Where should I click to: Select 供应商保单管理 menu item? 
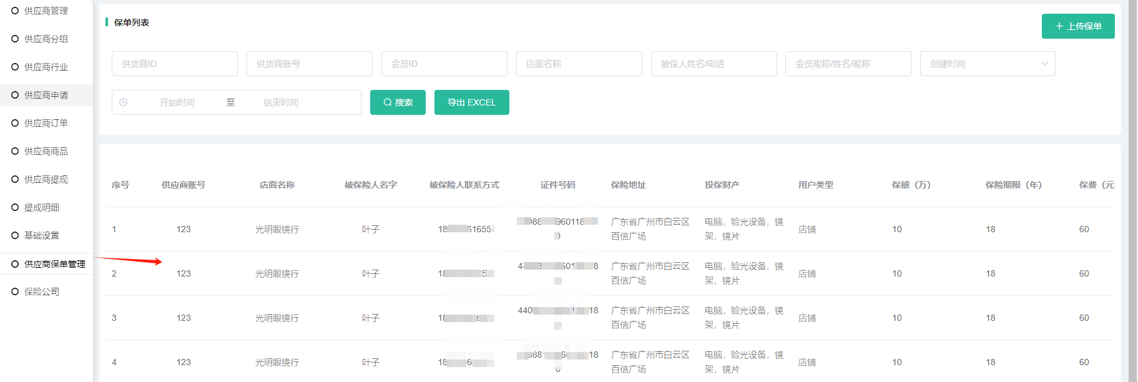point(54,264)
